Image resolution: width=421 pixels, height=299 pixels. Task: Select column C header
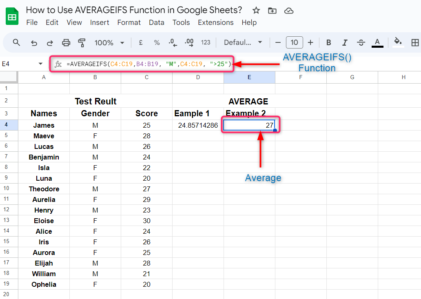tap(146, 78)
